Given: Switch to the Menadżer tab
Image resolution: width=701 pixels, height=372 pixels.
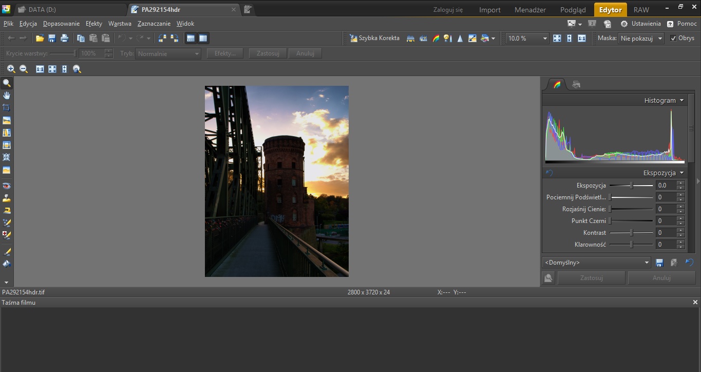Looking at the screenshot, I should click(531, 10).
